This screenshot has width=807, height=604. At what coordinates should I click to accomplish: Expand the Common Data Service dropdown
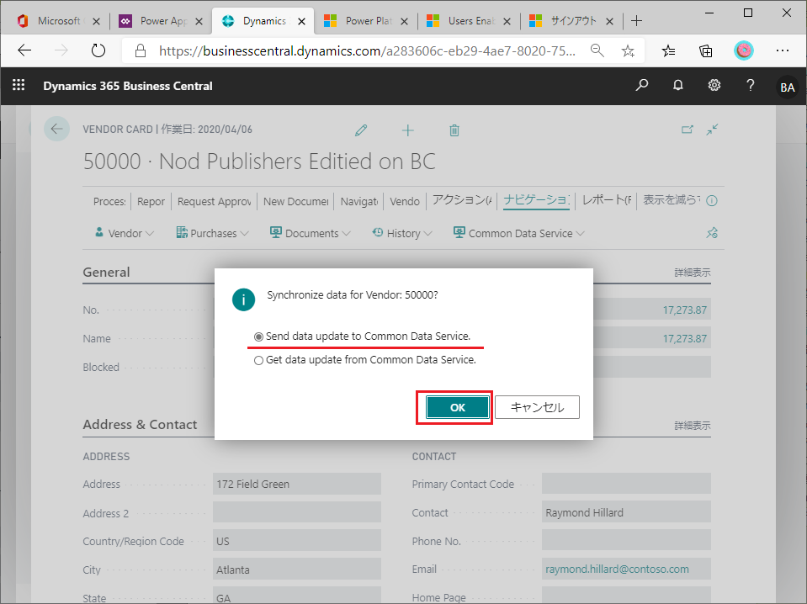[518, 233]
